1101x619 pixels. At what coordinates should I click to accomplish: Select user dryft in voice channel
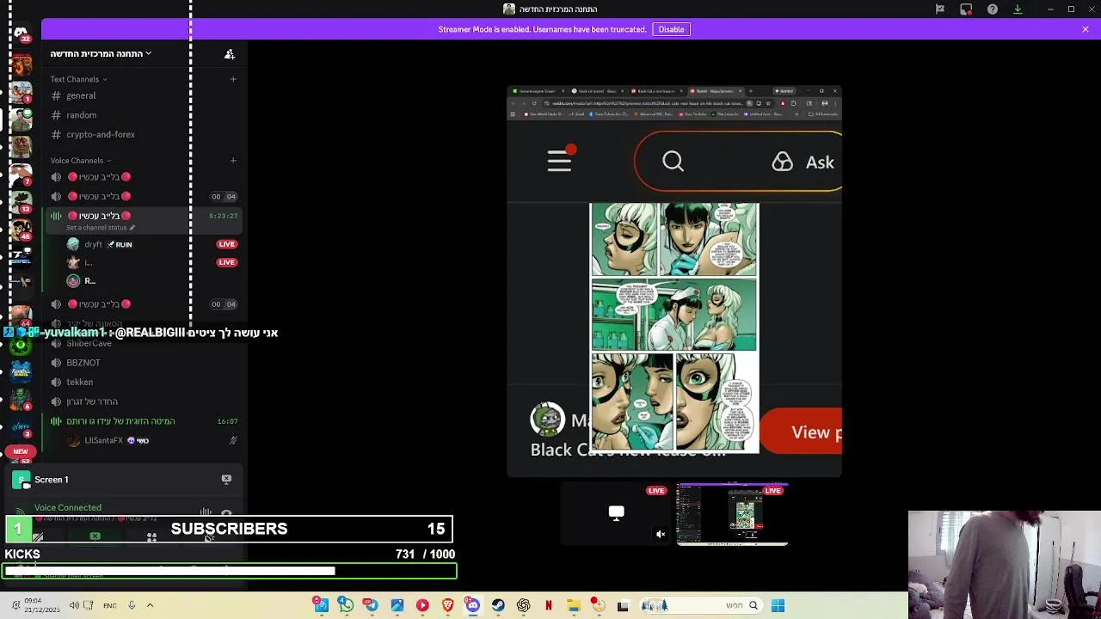click(x=99, y=245)
